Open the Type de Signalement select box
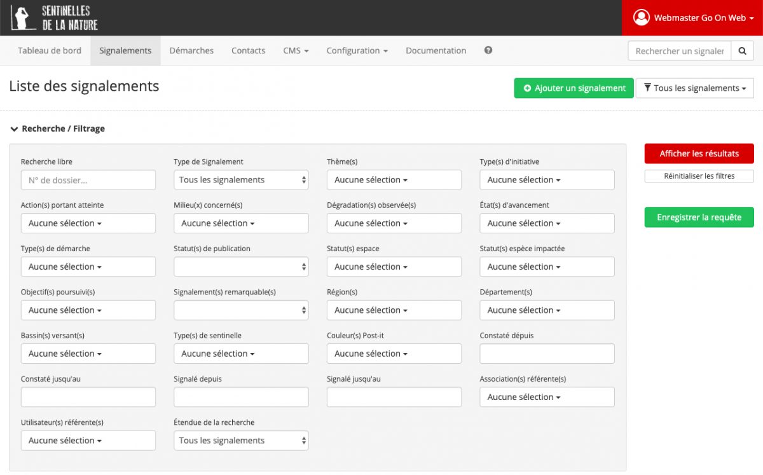Screen dimensions: 763x475 (x=241, y=180)
